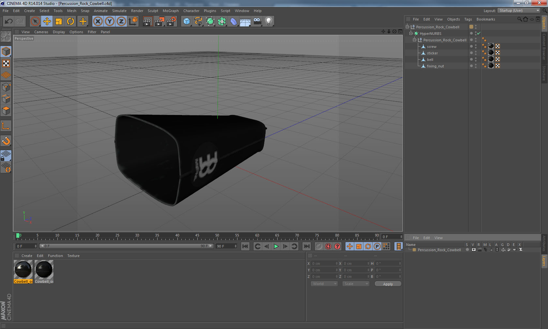Collapse the top Percussion_Rock_Cowbell object

pos(407,27)
